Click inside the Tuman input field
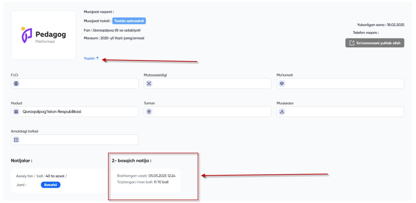 pyautogui.click(x=208, y=112)
